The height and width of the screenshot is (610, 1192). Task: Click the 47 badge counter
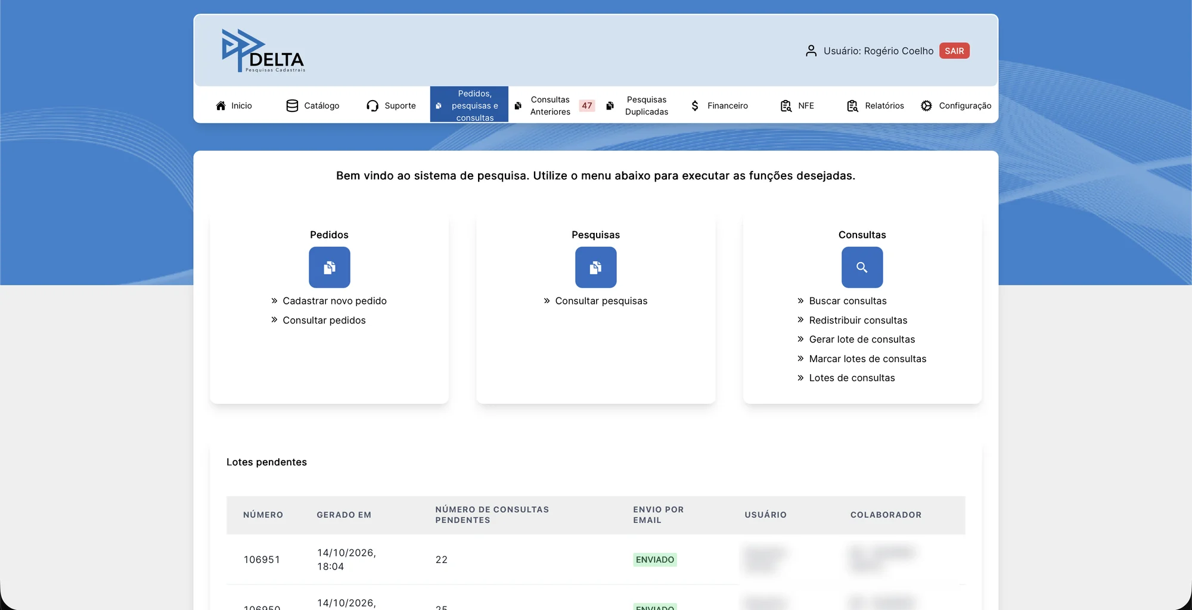tap(587, 105)
